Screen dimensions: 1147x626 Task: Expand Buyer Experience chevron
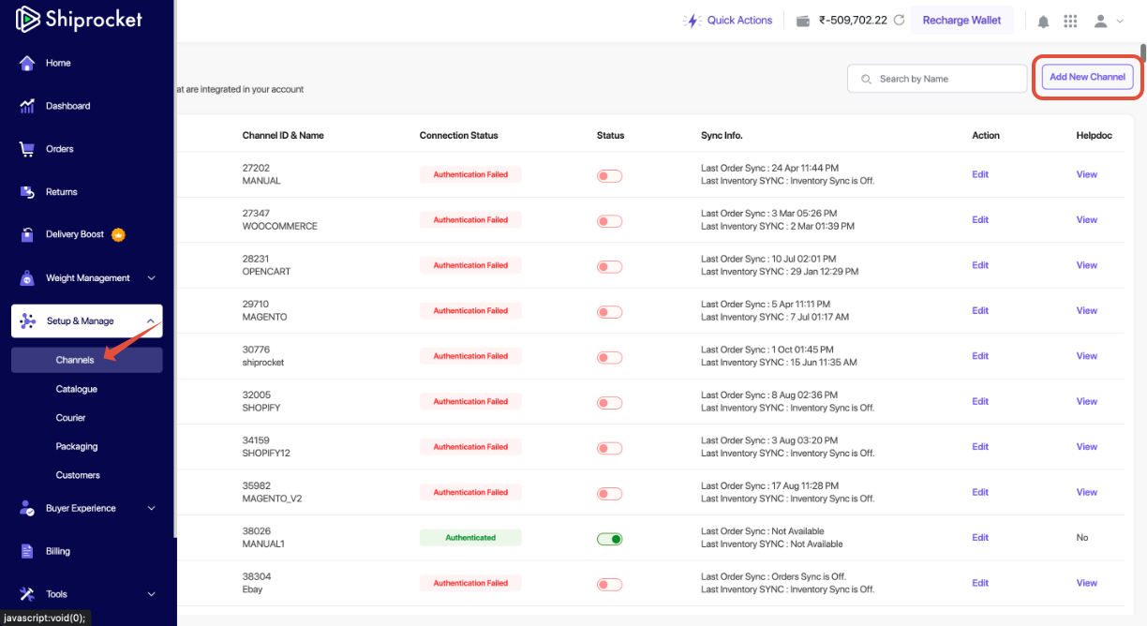click(x=152, y=508)
